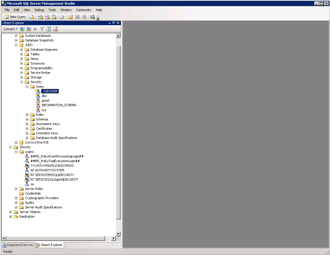This screenshot has height=255, width=330.
Task: Expand the Tables folder under ABD
Action: point(21,54)
